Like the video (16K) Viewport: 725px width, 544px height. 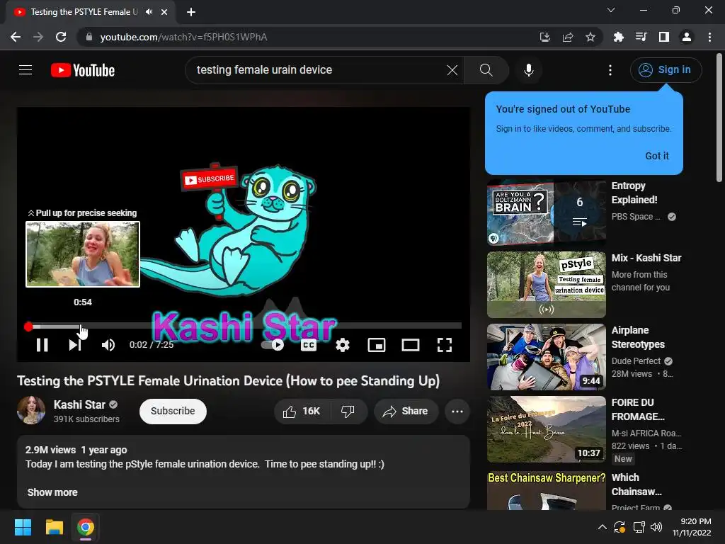[302, 412]
